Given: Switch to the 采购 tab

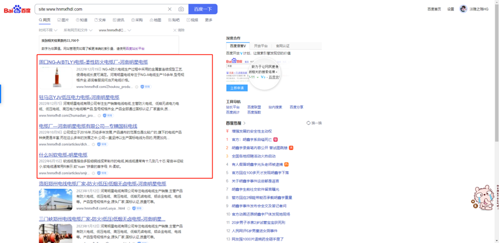Looking at the screenshot, I should pyautogui.click(x=137, y=20).
